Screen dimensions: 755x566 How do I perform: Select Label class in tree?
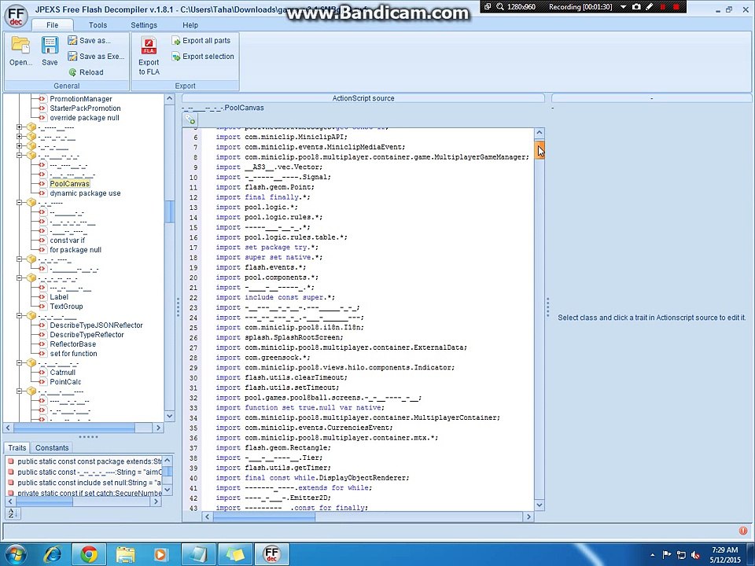(x=59, y=297)
